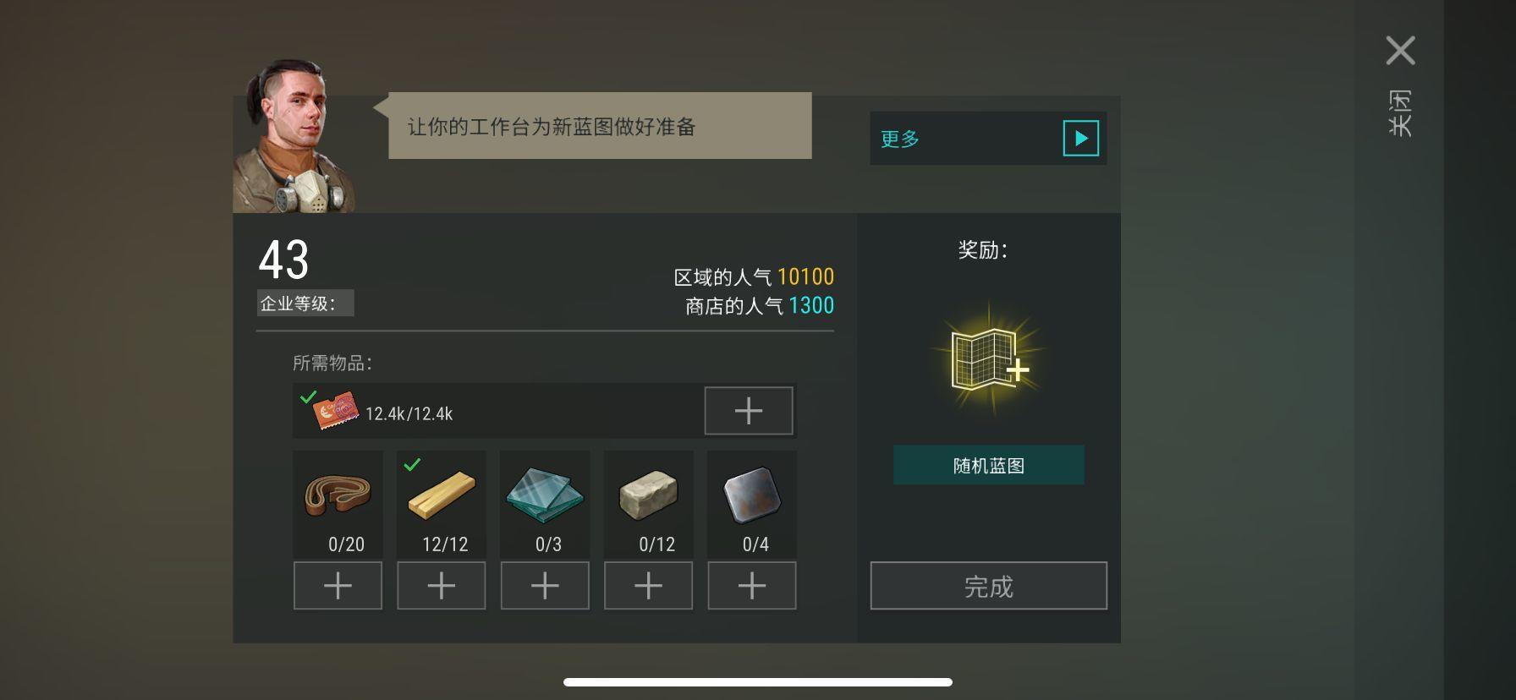Add more coupons with plus button
Image resolution: width=1516 pixels, height=700 pixels.
pos(749,411)
